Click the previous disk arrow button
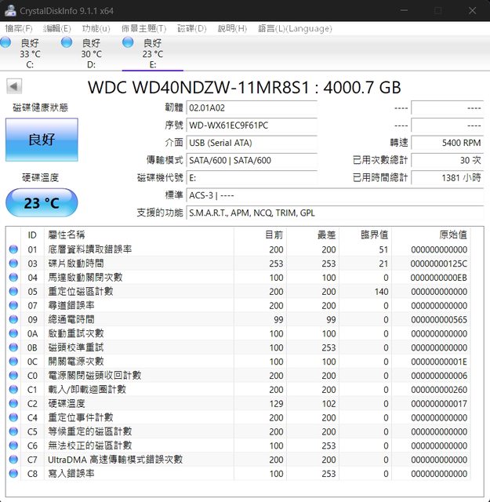The height and width of the screenshot is (502, 490). tap(14, 86)
